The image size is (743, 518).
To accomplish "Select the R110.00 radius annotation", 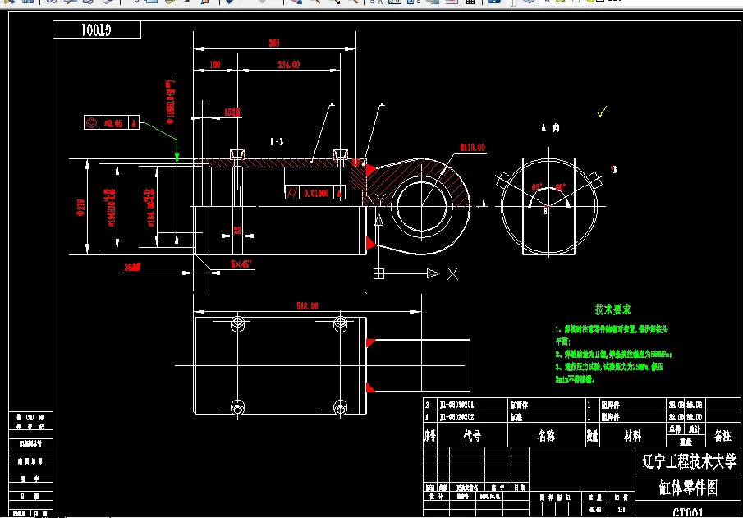I will (472, 148).
